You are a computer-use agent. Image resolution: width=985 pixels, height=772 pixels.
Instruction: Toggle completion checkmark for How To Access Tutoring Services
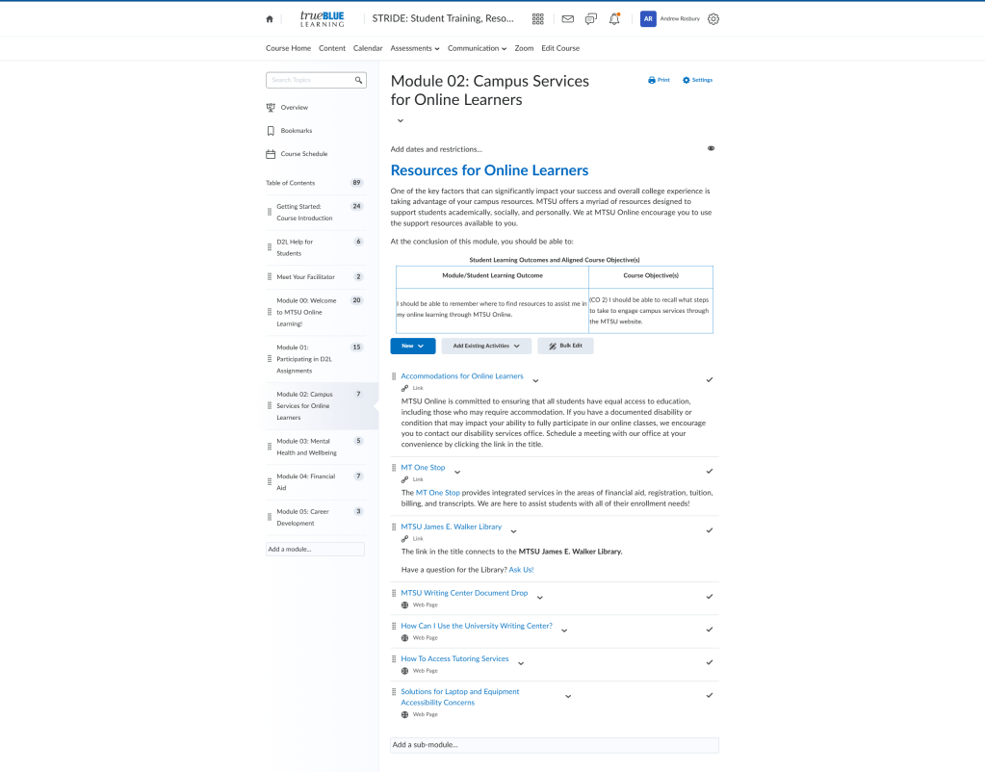pos(709,662)
